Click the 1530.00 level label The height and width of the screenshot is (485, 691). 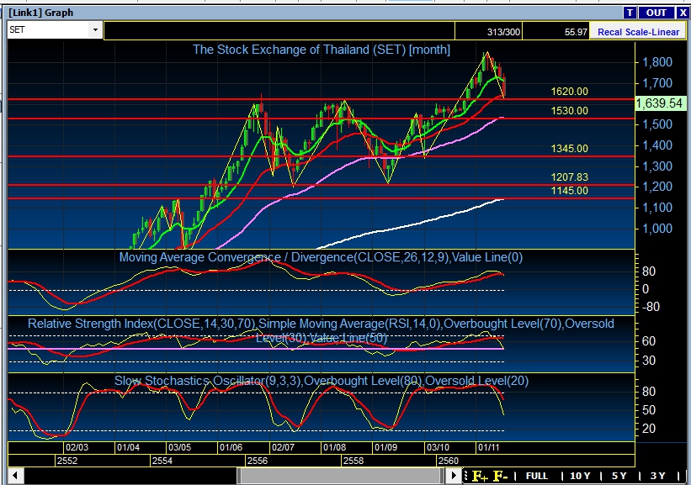tap(569, 111)
